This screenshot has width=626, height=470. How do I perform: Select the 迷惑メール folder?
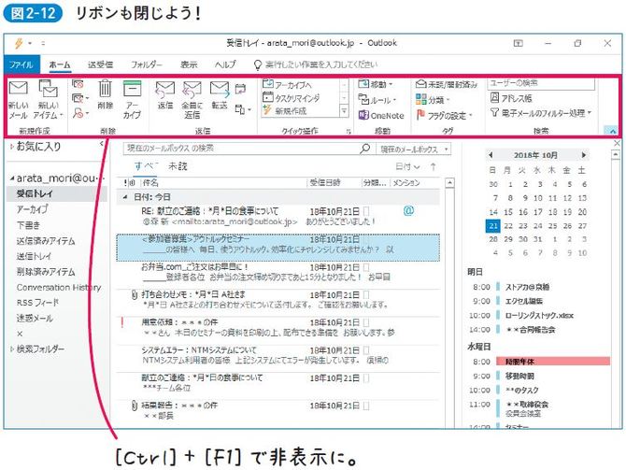[x=35, y=319]
